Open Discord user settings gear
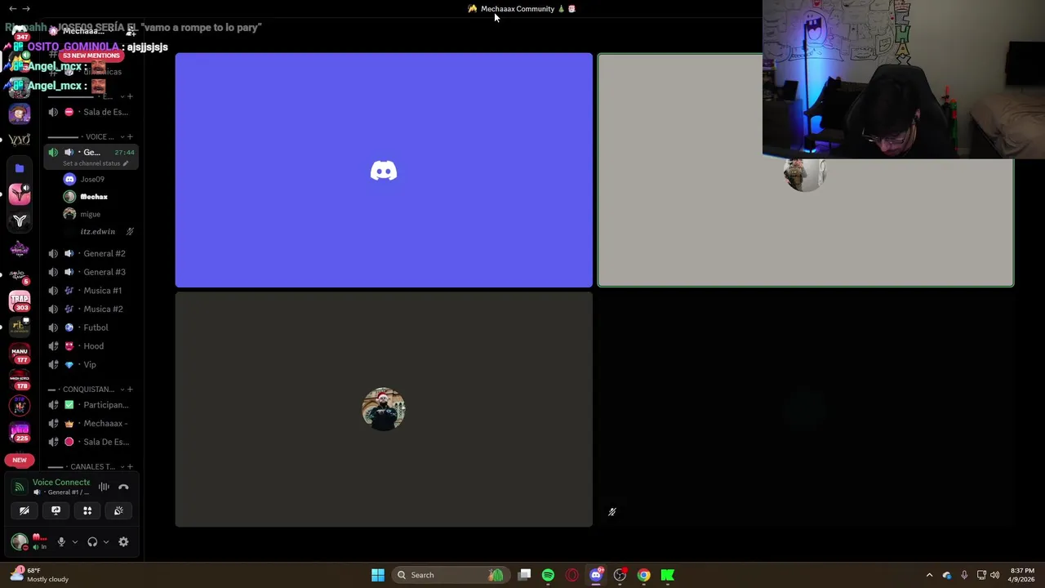The image size is (1045, 588). (123, 541)
